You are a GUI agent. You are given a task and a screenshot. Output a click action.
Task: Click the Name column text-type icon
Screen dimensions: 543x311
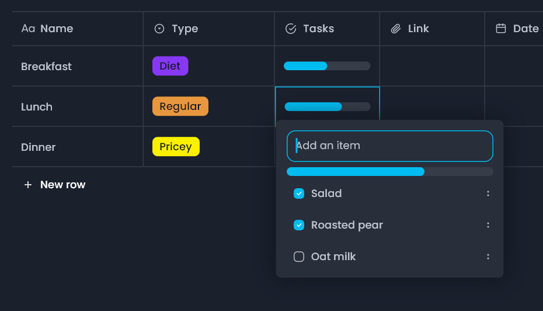[28, 29]
